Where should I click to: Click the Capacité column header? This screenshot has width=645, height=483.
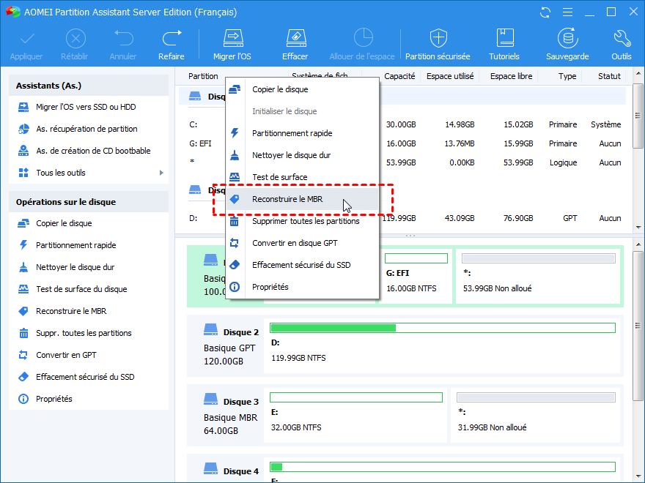coord(399,76)
